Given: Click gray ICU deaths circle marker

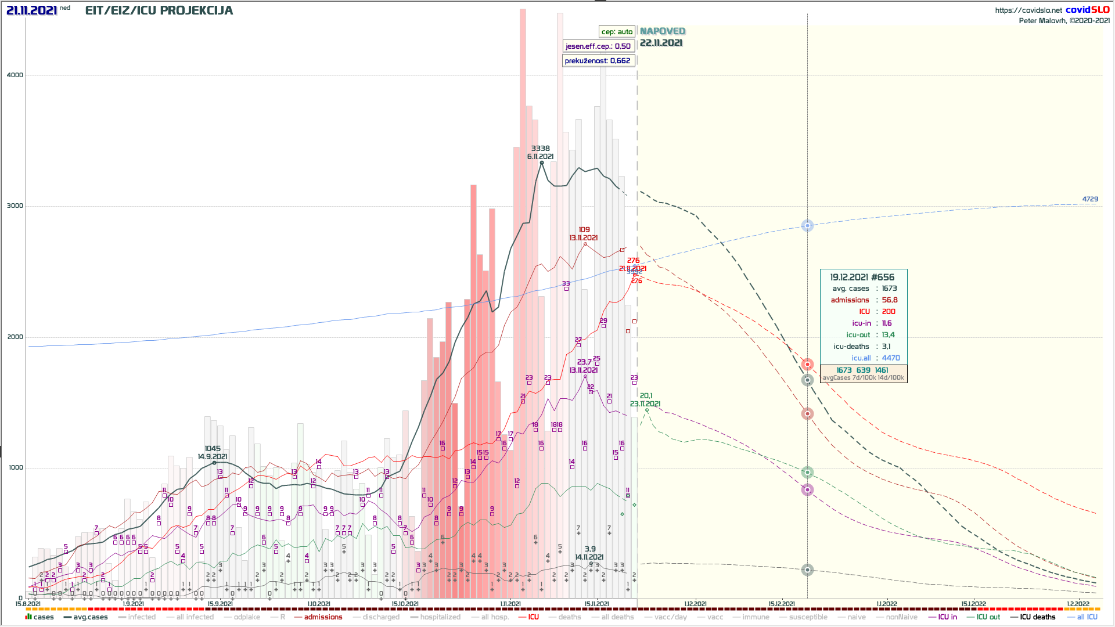Looking at the screenshot, I should (807, 570).
